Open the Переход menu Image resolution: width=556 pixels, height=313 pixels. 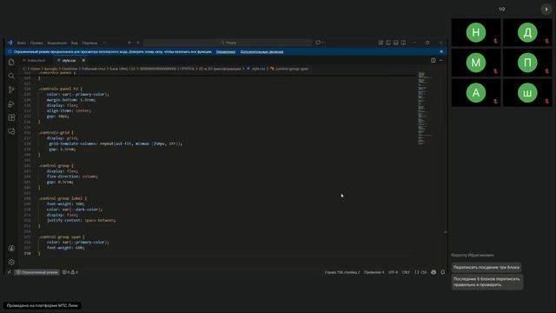[89, 43]
